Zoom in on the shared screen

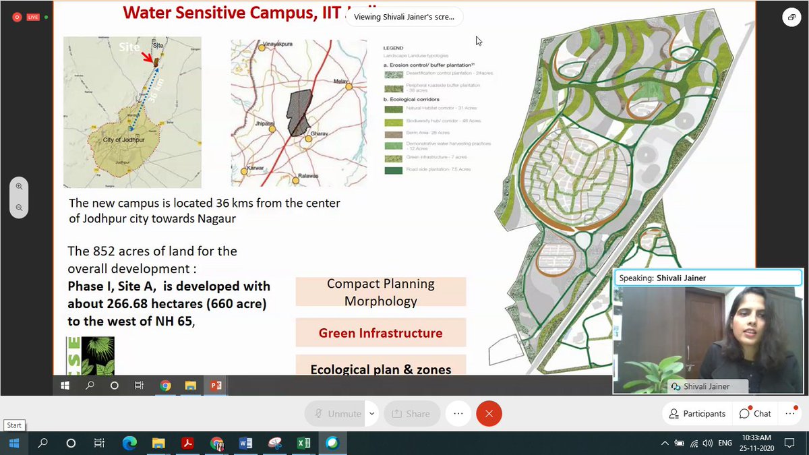coord(19,187)
